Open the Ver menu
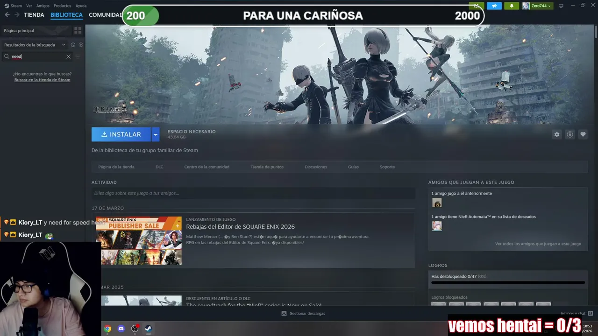598x336 pixels. click(x=29, y=6)
